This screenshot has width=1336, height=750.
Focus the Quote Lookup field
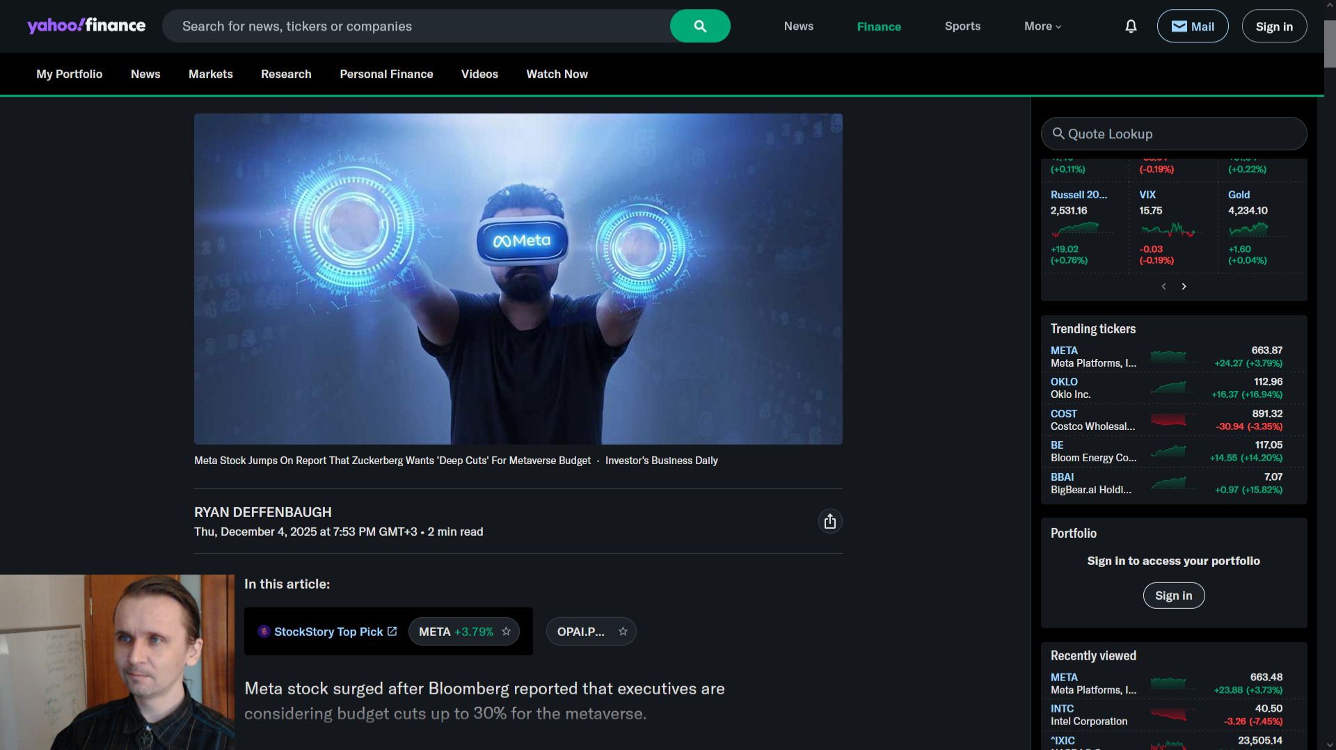pyautogui.click(x=1174, y=134)
